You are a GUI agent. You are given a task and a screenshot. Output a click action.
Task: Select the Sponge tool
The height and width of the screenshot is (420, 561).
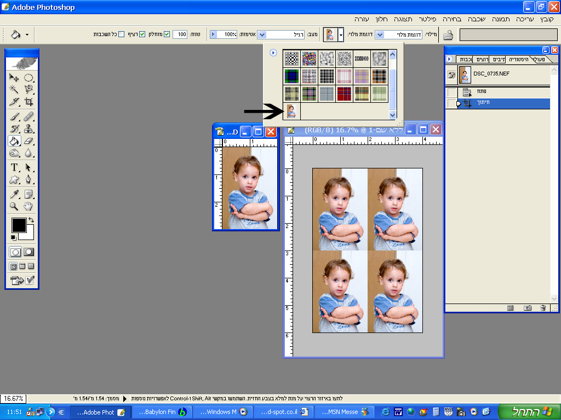pos(14,153)
